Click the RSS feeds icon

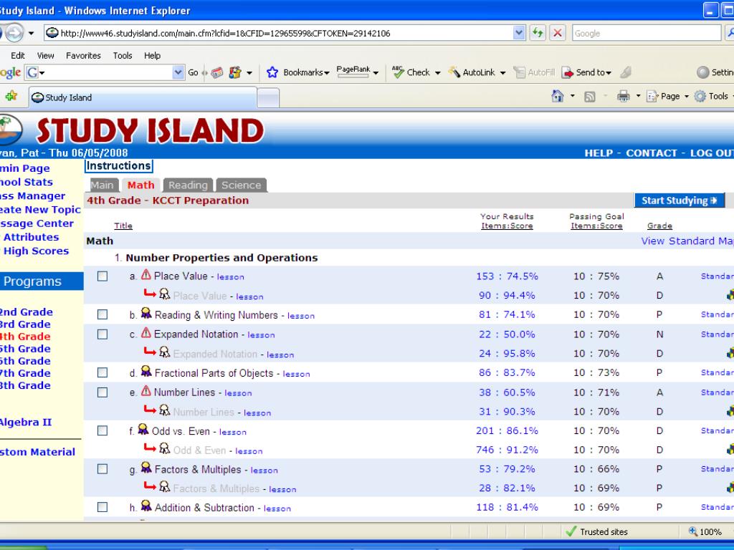click(x=589, y=97)
